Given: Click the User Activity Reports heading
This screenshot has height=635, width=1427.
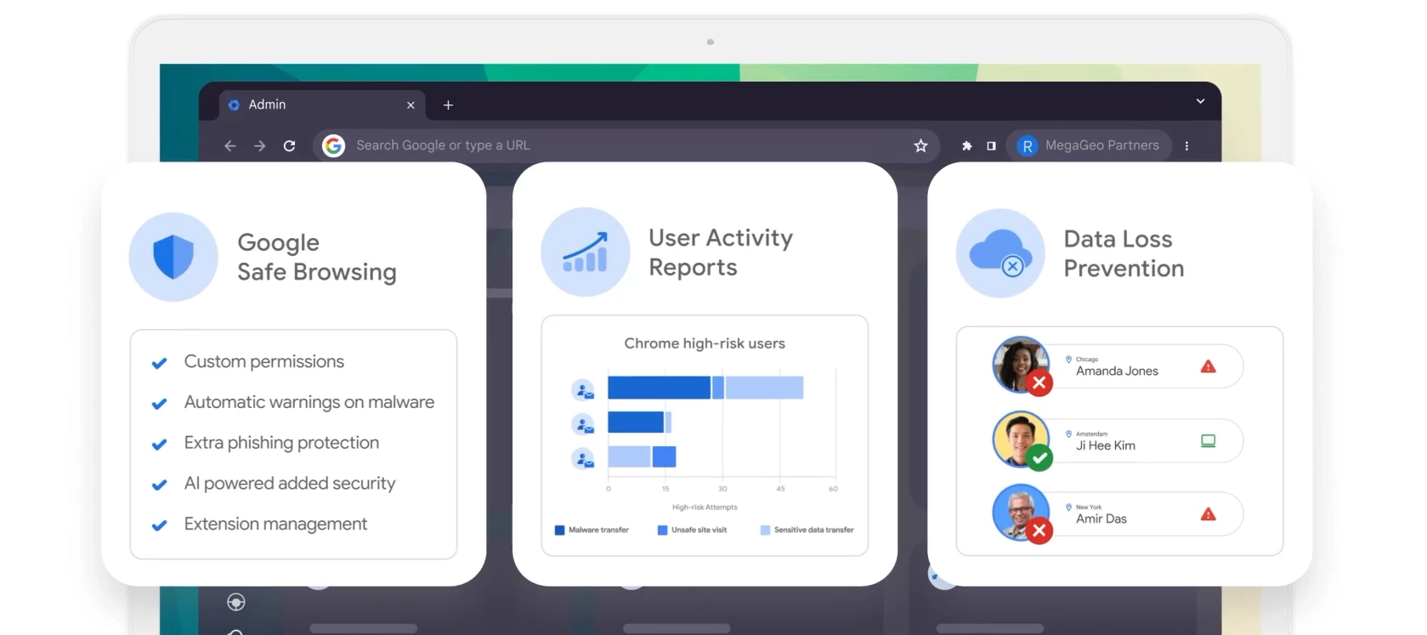Looking at the screenshot, I should click(x=721, y=252).
